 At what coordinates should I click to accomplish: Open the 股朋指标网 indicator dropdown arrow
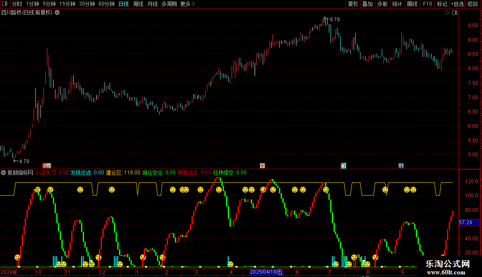pyautogui.click(x=3, y=173)
